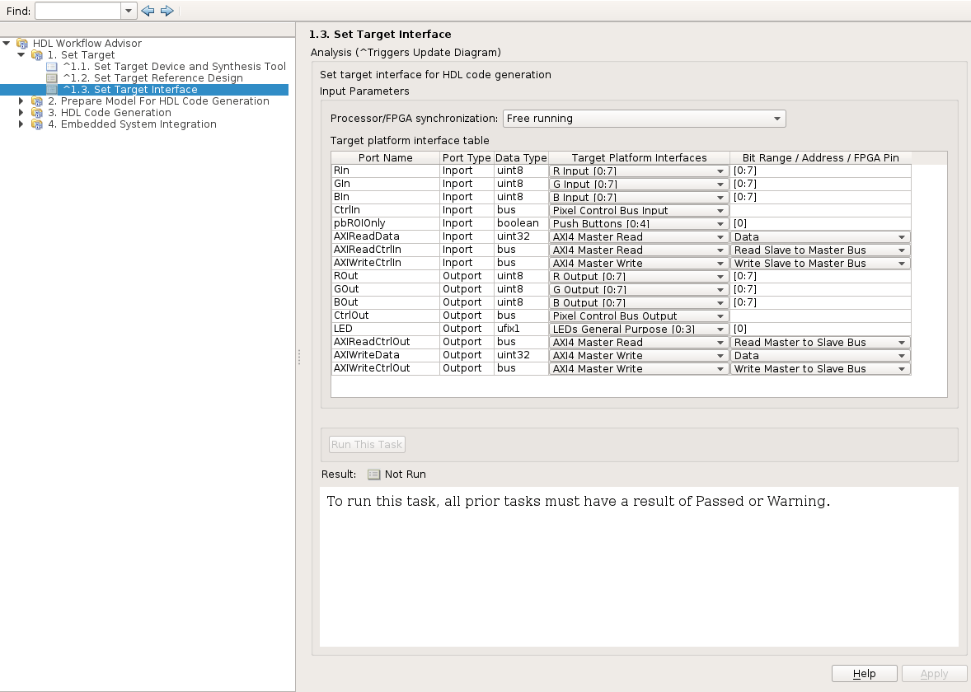
Task: Click the Embedded System Integration folder icon
Action: (37, 124)
